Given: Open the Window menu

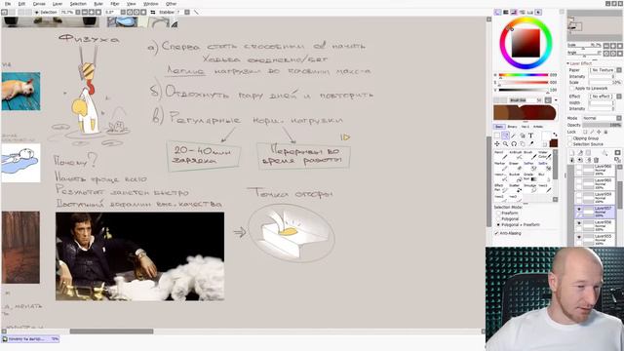Looking at the screenshot, I should [x=150, y=4].
